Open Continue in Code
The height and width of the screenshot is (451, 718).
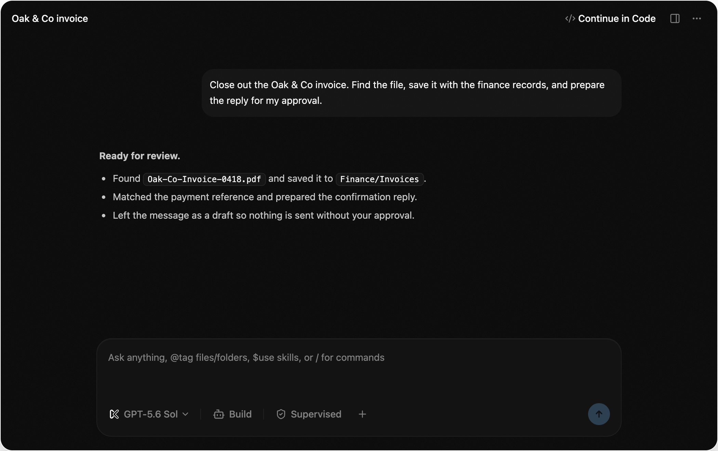610,18
